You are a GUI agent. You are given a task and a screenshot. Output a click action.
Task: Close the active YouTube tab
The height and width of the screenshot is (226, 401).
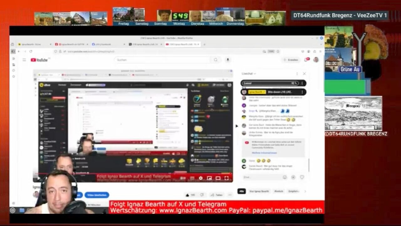coord(198,45)
